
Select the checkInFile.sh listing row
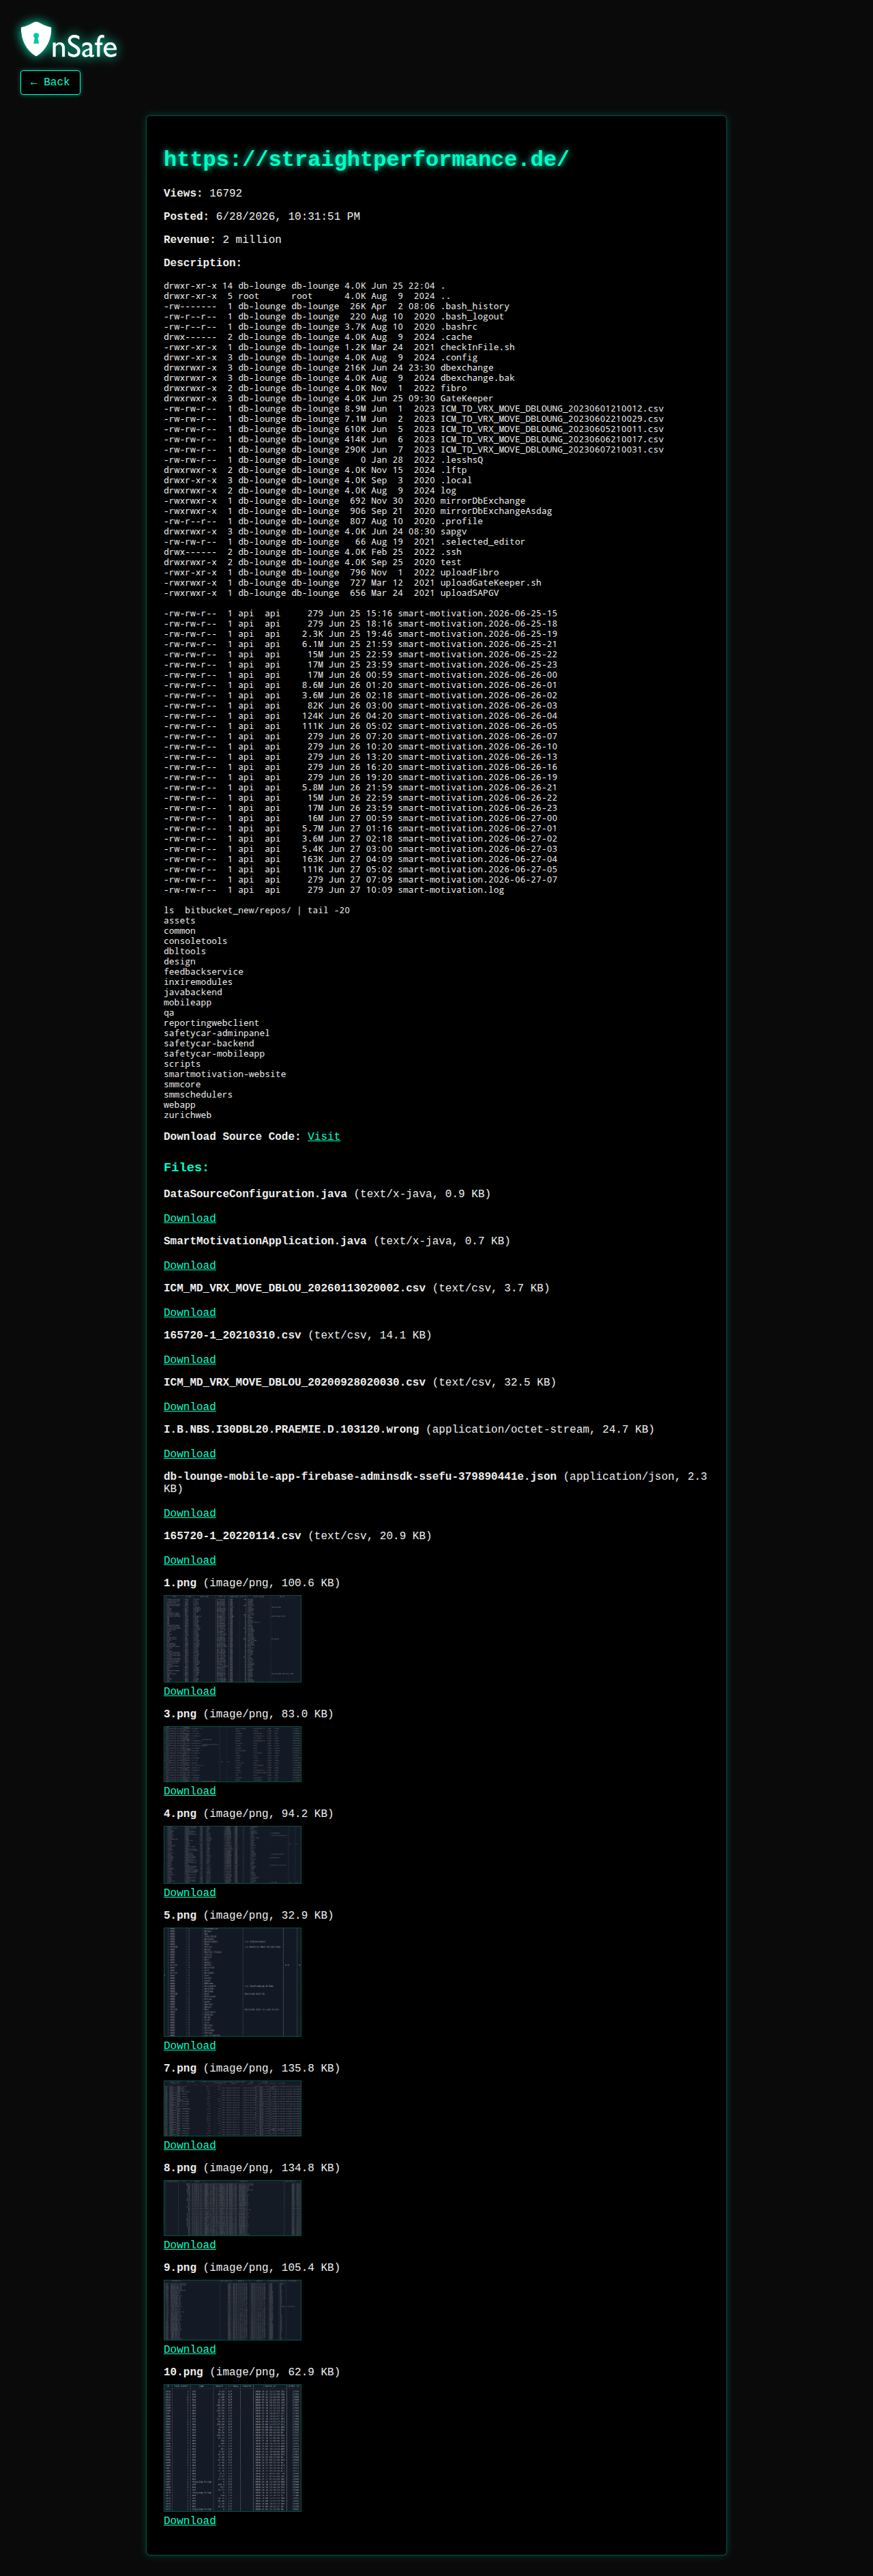pyautogui.click(x=340, y=347)
